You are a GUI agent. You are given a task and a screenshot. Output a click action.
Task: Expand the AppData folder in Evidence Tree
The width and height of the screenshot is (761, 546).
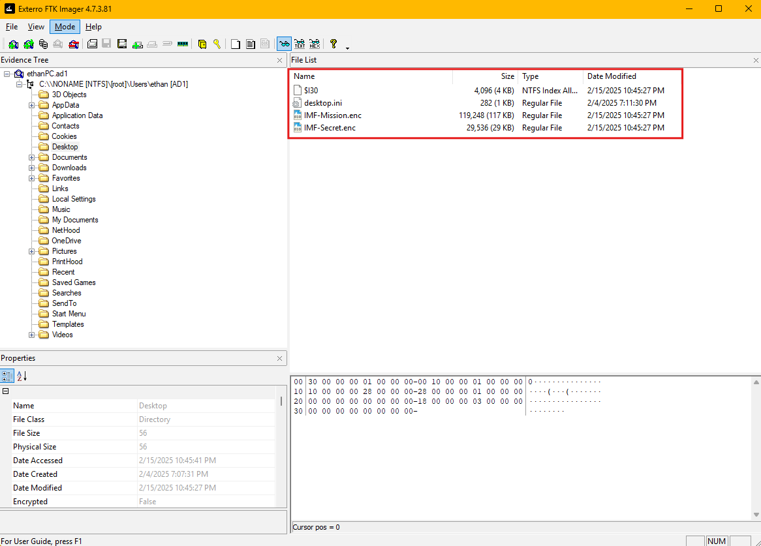pos(32,105)
